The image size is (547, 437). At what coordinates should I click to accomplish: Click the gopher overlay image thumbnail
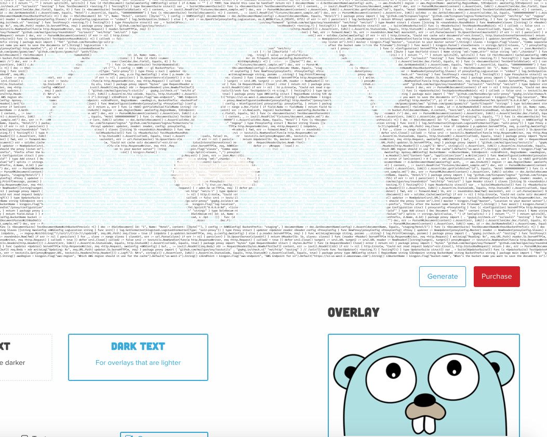click(x=424, y=385)
